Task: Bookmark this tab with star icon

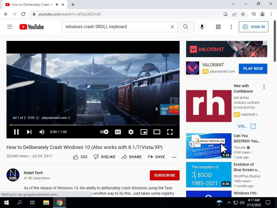Action: [x=243, y=14]
